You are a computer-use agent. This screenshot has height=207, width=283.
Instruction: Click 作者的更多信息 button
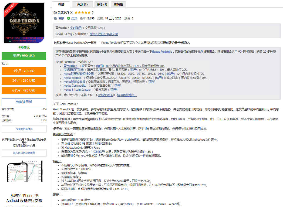(x=24, y=129)
